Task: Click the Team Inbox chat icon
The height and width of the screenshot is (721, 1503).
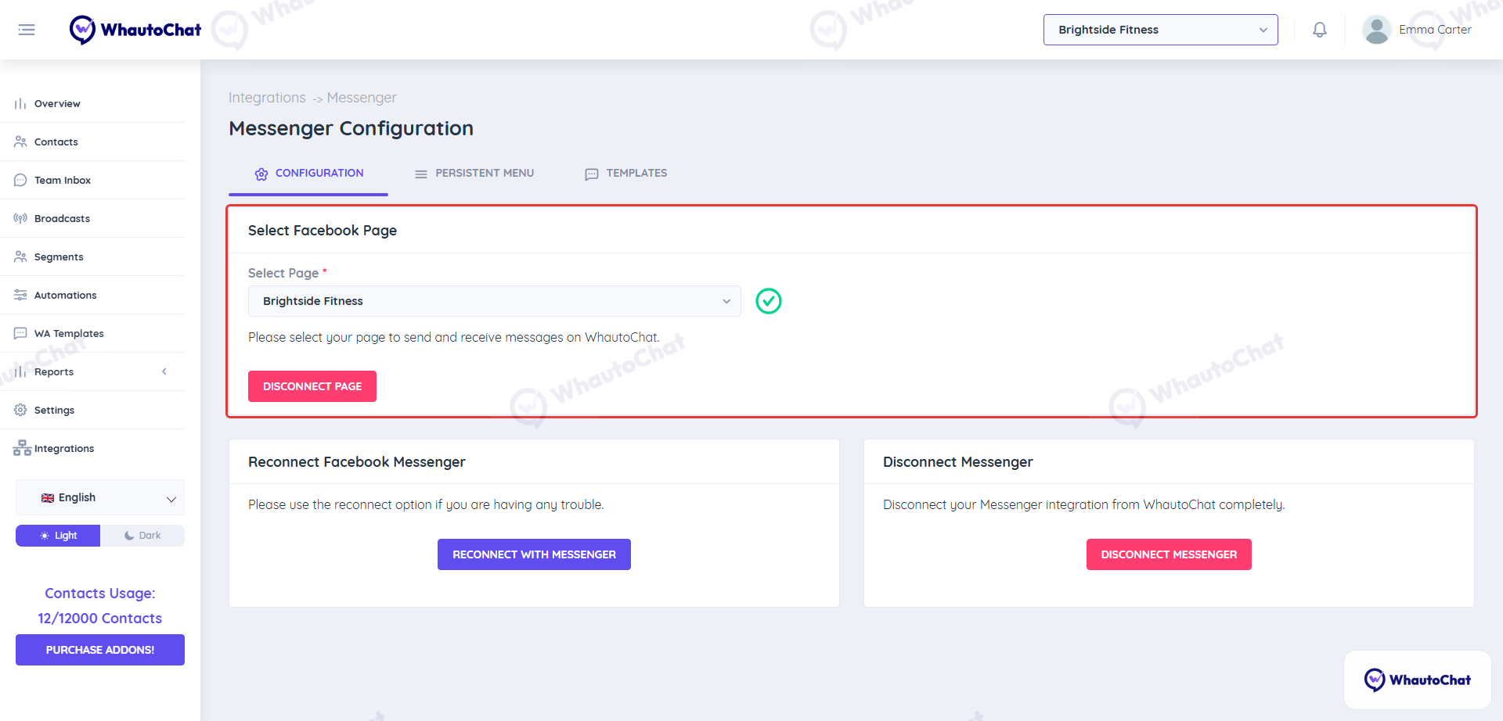Action: click(20, 180)
